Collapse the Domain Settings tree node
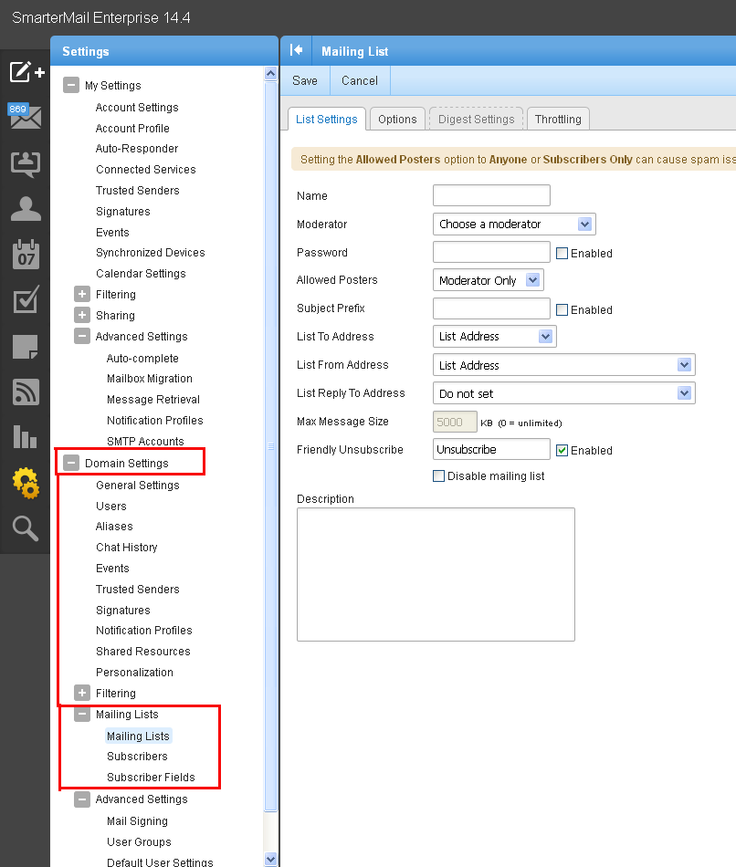This screenshot has width=736, height=867. click(x=71, y=463)
